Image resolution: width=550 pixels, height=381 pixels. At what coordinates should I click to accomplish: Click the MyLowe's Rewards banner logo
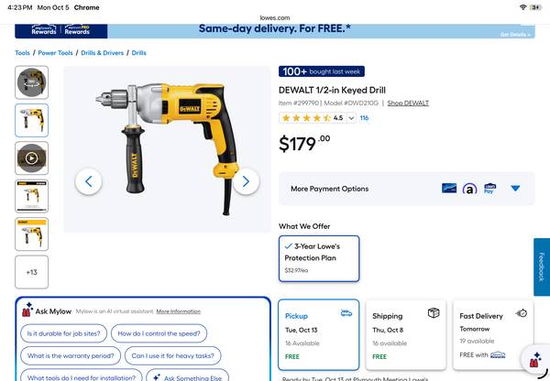(x=44, y=30)
